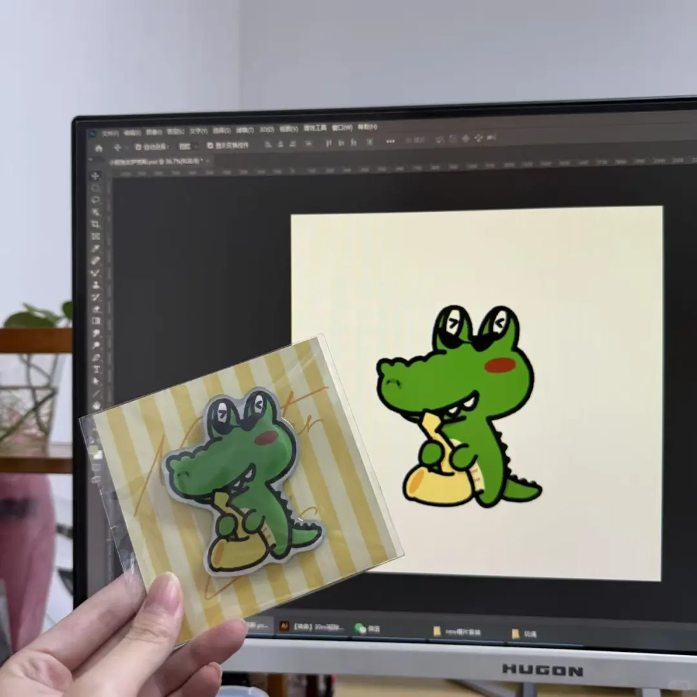
Task: Open Illustrator from the taskbar
Action: tap(312, 627)
